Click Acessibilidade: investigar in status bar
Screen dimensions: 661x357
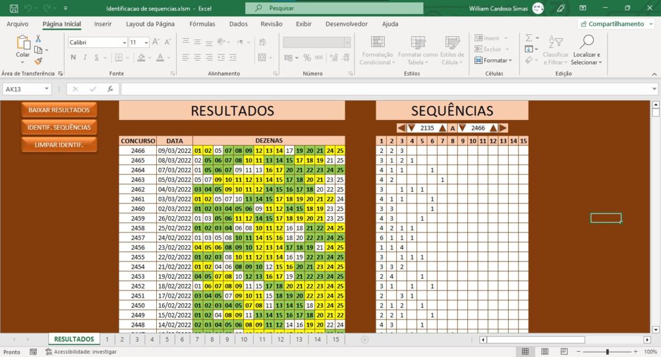(81, 352)
